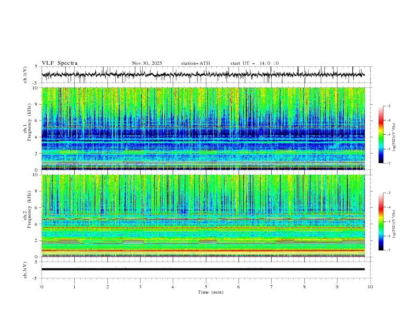
Task: Click the 'ch.1(V)' waveform axis label
Action: pyautogui.click(x=25, y=75)
